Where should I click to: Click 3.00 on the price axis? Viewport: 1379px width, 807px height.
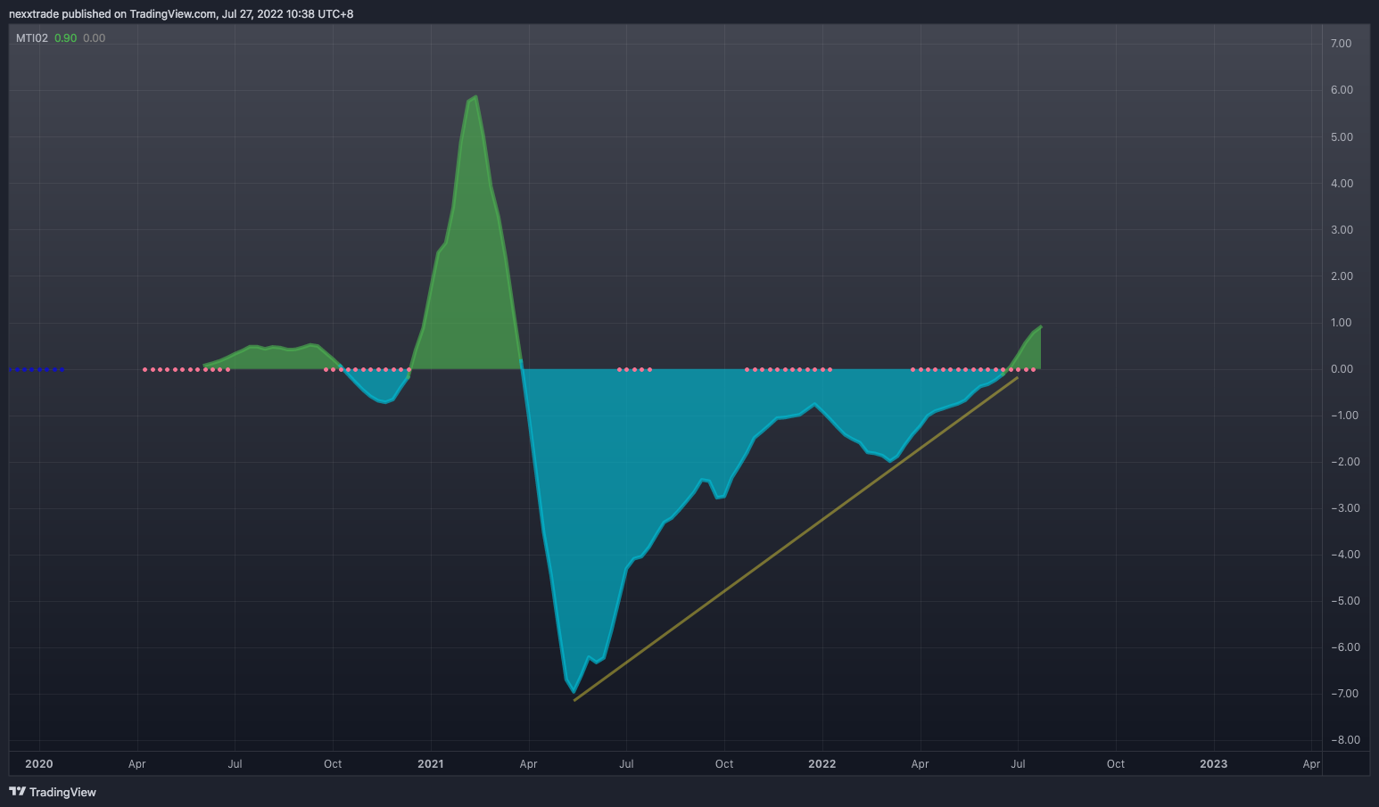click(x=1341, y=230)
